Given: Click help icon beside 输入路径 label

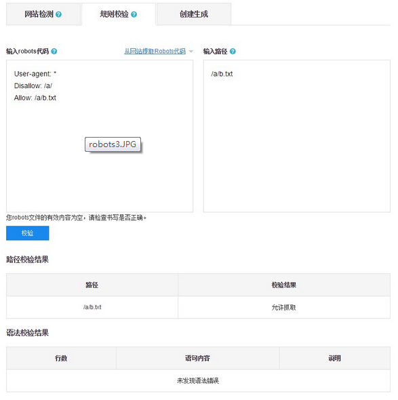Looking at the screenshot, I should coord(233,52).
